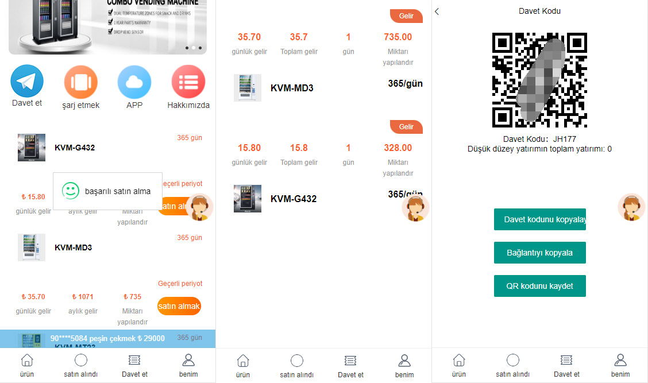The image size is (648, 383).
Task: Click the '735.00' amount on purchased screen
Action: point(398,37)
